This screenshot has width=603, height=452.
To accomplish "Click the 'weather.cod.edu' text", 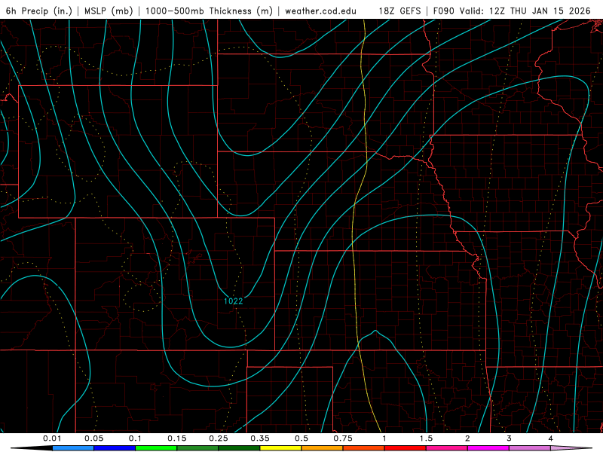I will click(320, 11).
